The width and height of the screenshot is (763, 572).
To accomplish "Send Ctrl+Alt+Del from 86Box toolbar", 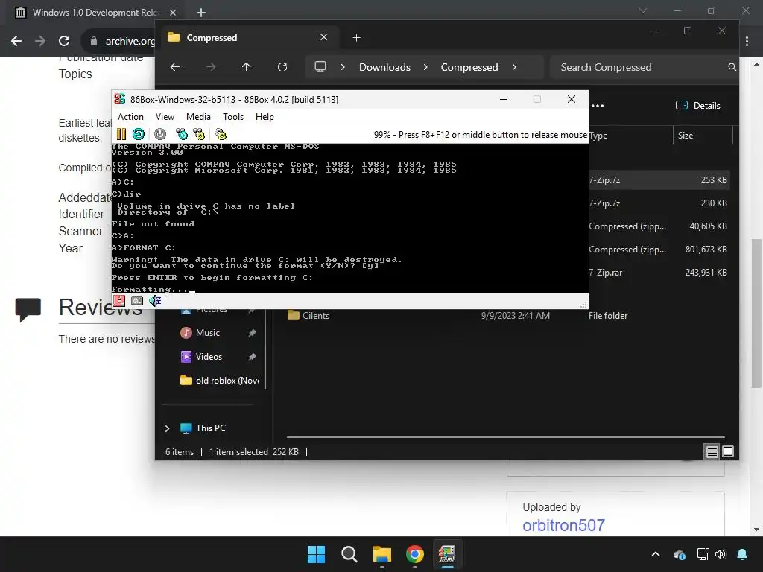I will (182, 134).
